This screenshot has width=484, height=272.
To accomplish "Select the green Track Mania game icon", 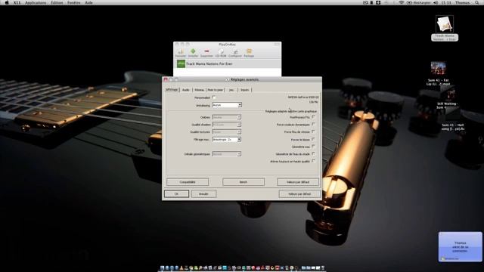I will [x=181, y=63].
